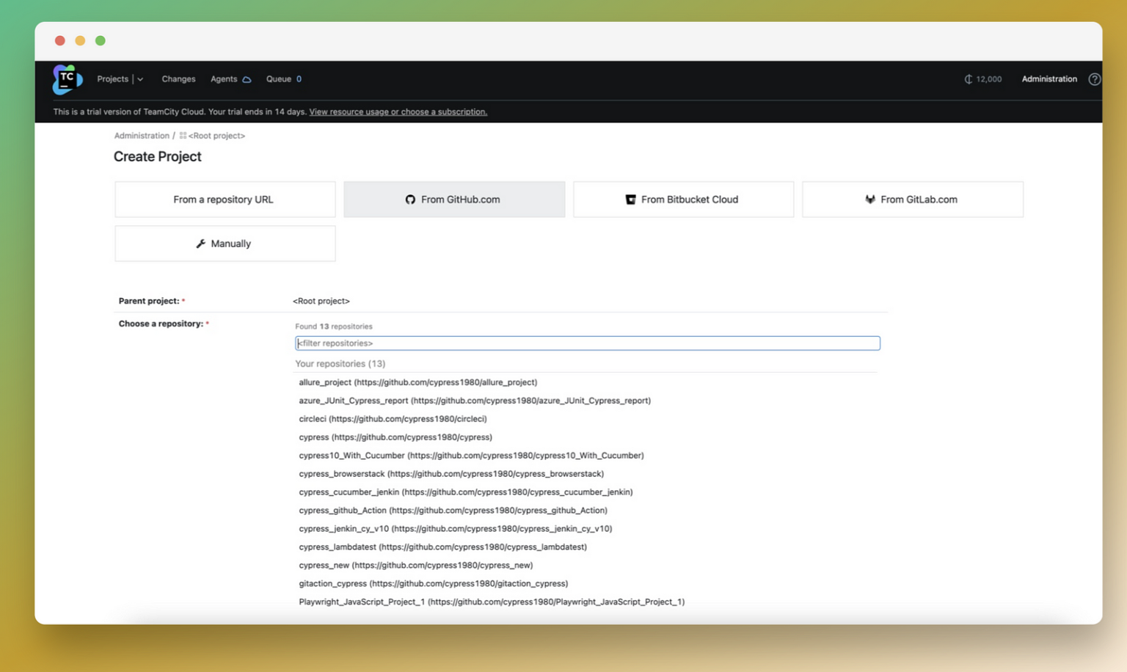Choose Manually create project option

[224, 244]
